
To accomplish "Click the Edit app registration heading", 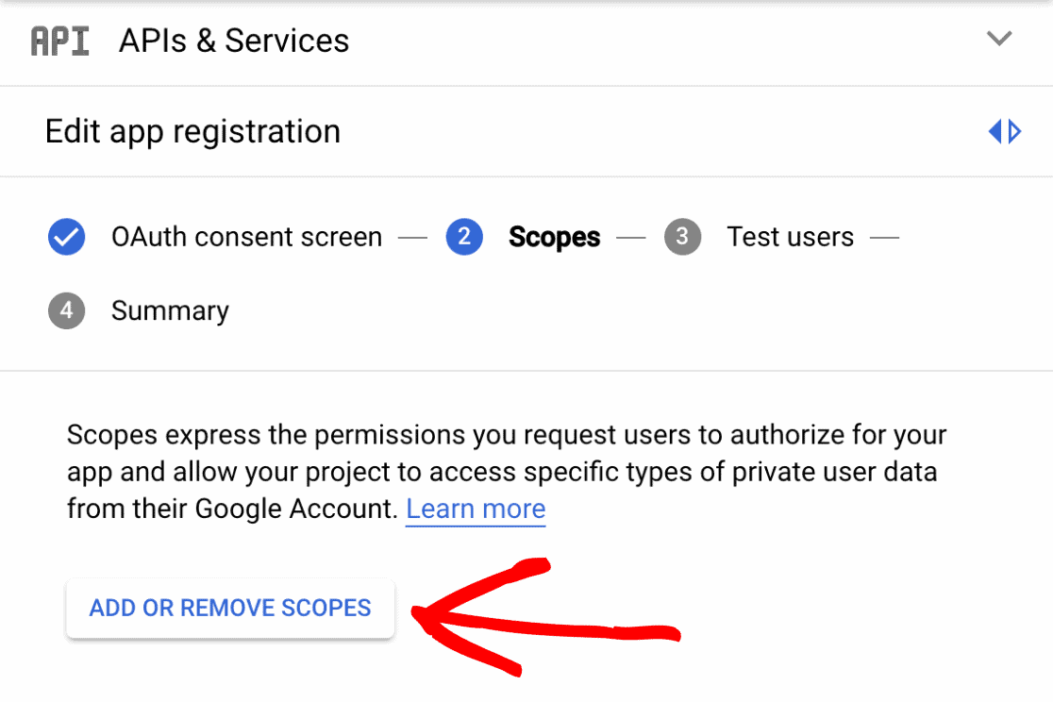I will coord(192,132).
